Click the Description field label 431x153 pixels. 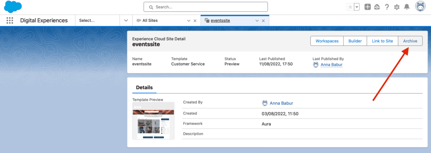click(193, 134)
